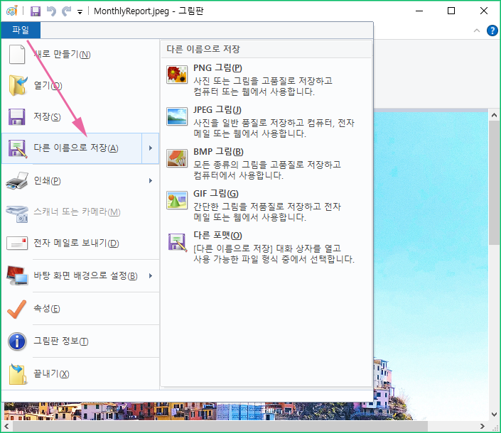
Task: Click the blue info icon for 그림판 정보
Action: pos(17,341)
